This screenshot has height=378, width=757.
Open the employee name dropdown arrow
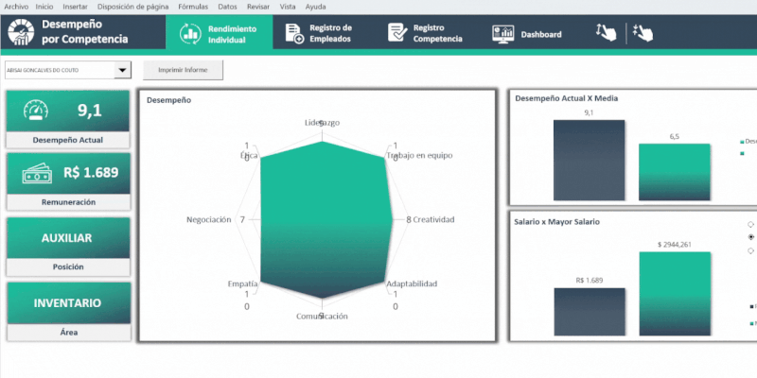[x=121, y=70]
